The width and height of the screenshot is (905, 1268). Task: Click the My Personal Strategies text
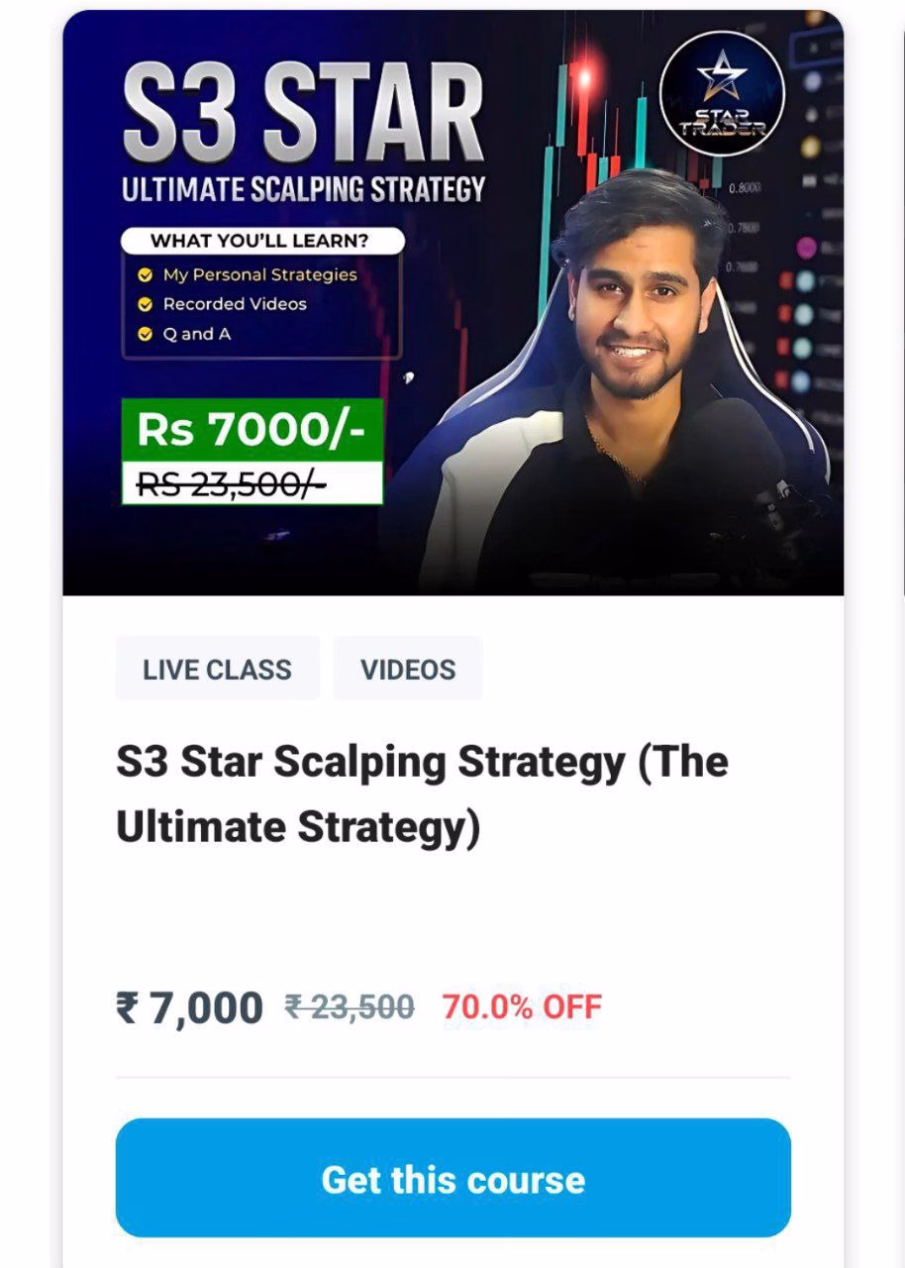(x=260, y=274)
